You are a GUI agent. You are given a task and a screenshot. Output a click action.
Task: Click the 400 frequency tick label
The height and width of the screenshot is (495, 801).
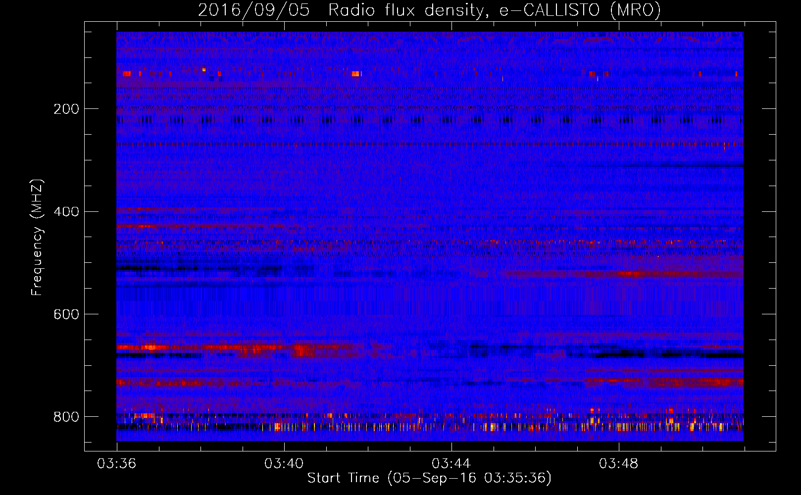pos(66,212)
